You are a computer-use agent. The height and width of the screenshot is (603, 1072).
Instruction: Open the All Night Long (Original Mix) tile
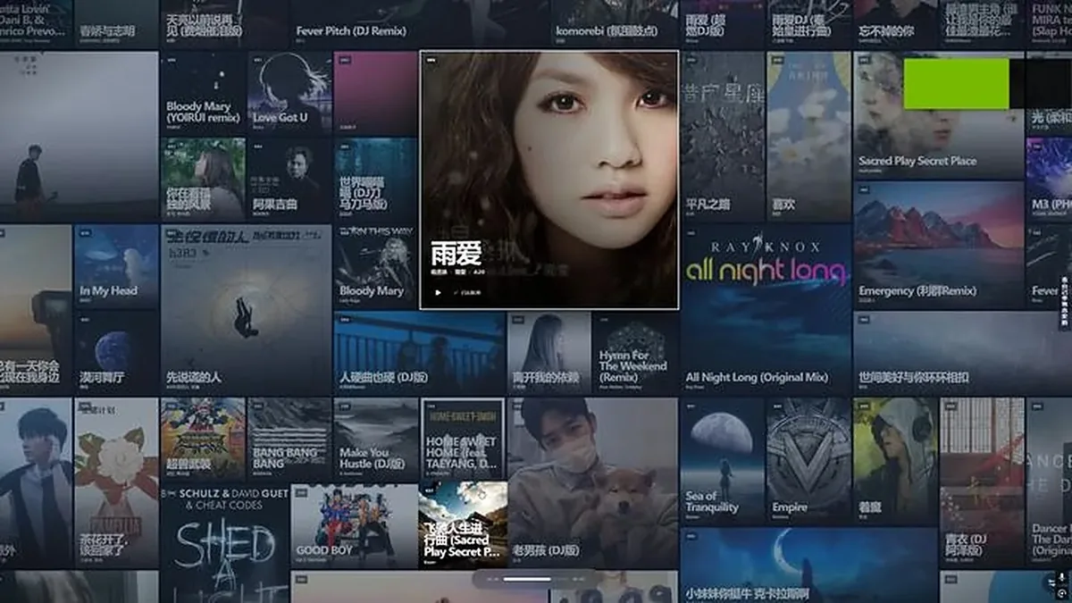766,310
